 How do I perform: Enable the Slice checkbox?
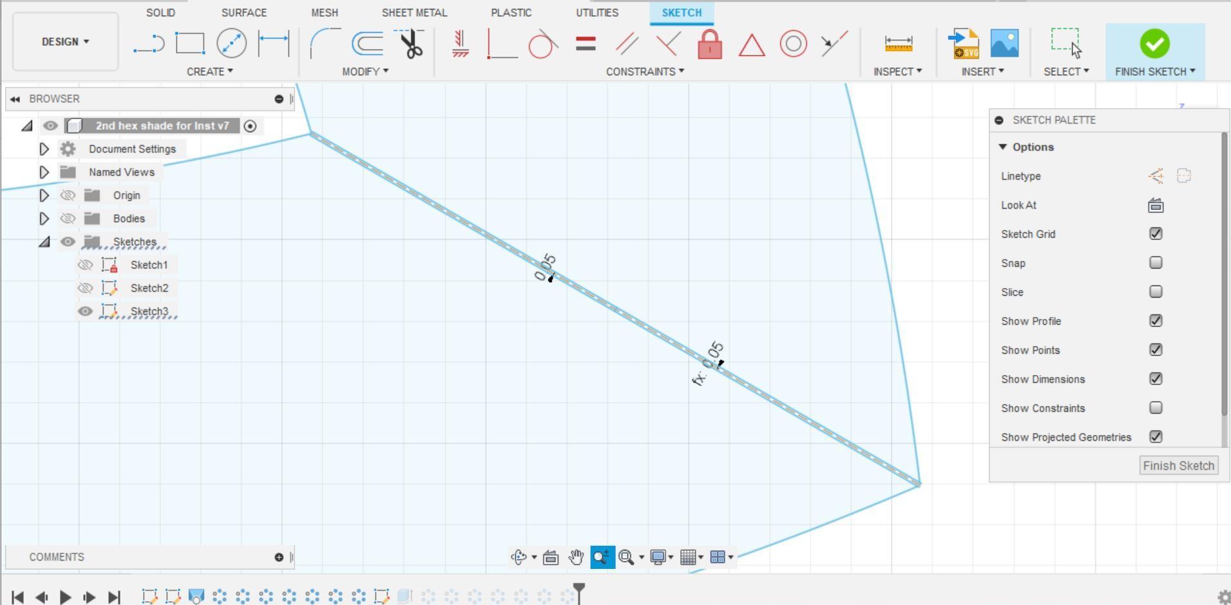click(x=1156, y=292)
